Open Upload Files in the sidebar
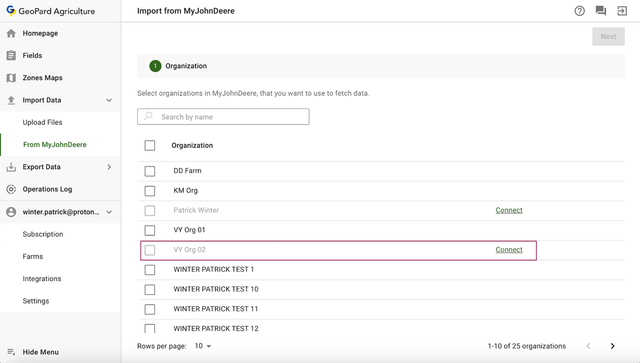 (x=42, y=122)
